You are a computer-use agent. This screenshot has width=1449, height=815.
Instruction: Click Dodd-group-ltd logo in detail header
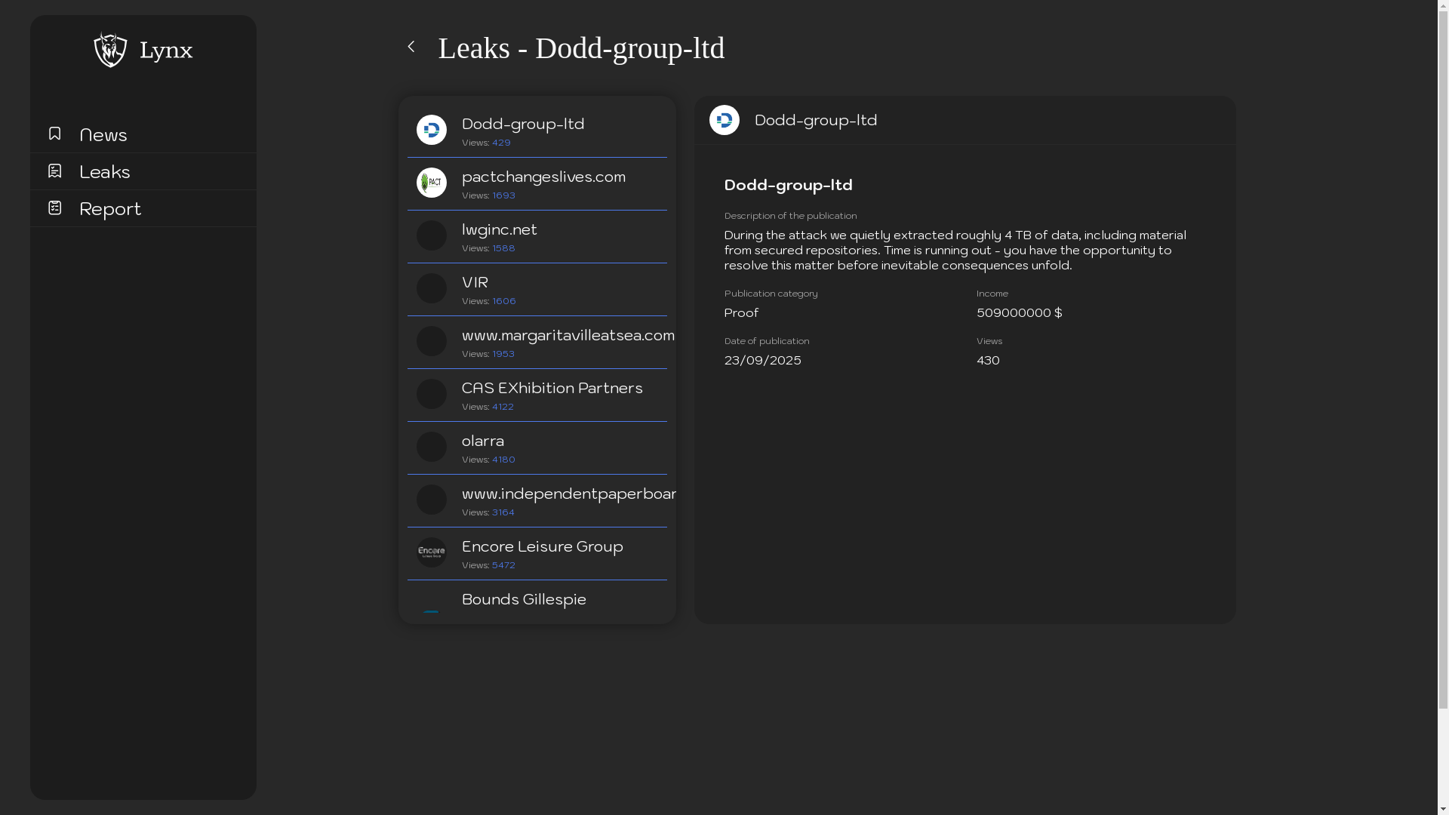coord(724,120)
